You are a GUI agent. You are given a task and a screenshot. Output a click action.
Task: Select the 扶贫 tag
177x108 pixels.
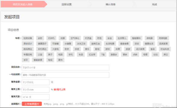click(77, 49)
